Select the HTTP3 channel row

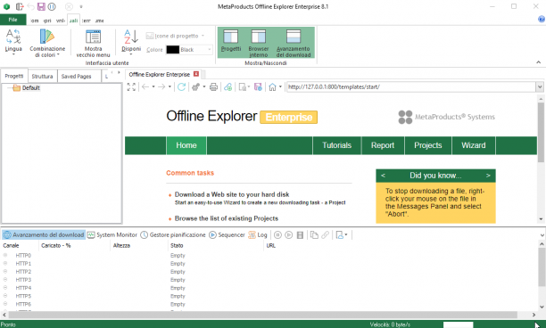click(x=269, y=280)
